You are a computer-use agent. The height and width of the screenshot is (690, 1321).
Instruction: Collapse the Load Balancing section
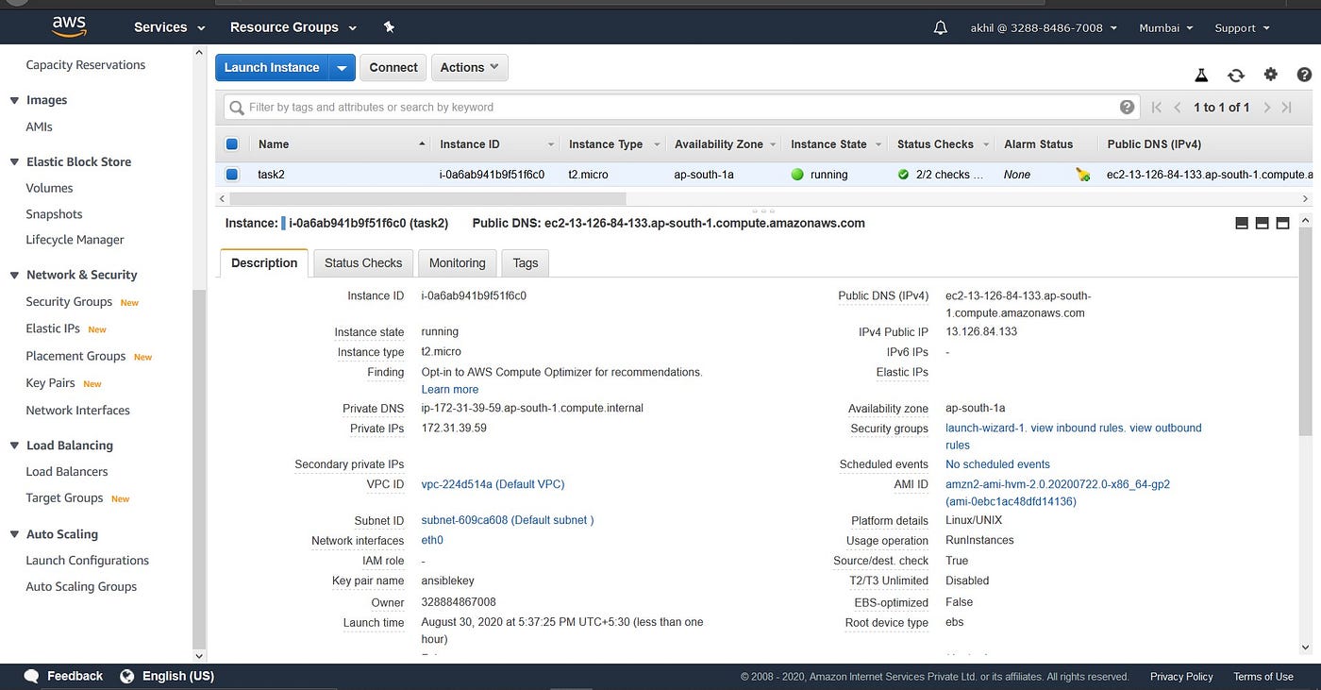click(x=14, y=446)
